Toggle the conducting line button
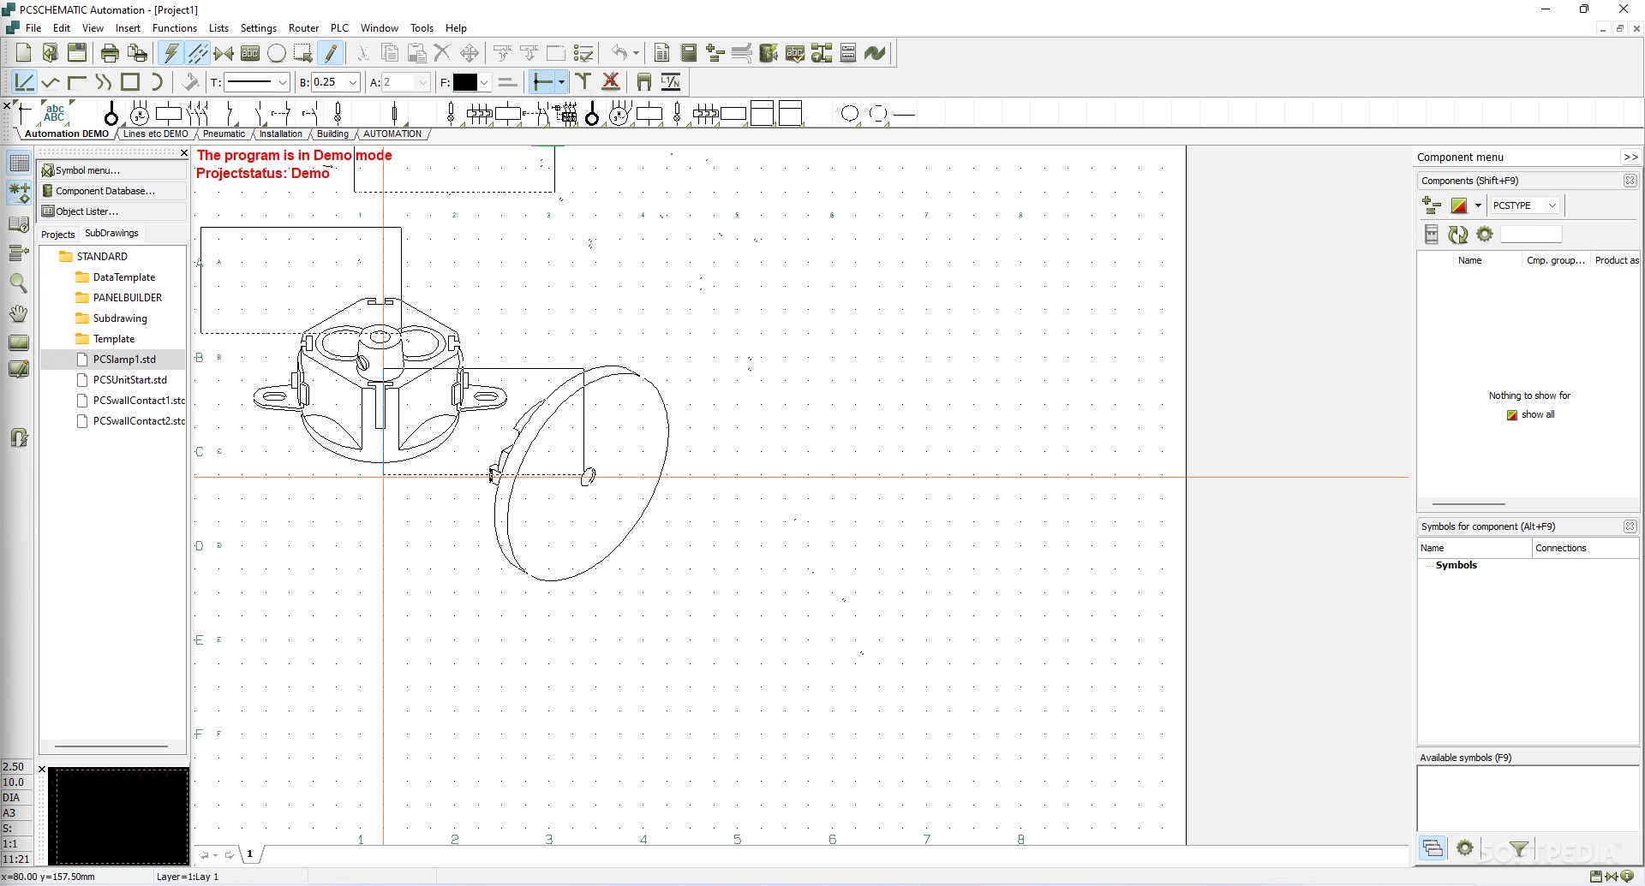The height and width of the screenshot is (886, 1645). pos(542,82)
